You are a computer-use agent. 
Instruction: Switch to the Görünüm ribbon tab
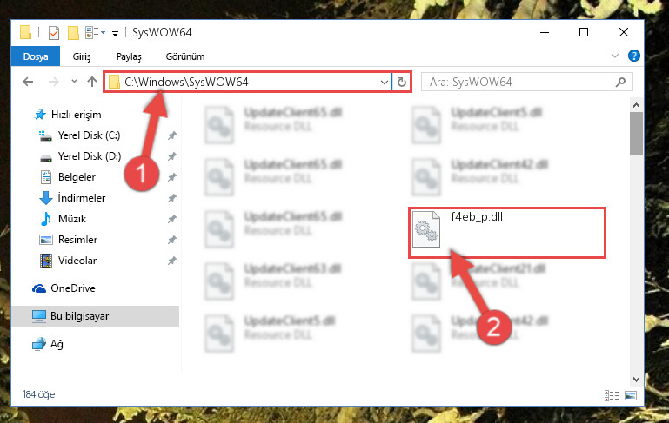click(x=185, y=56)
